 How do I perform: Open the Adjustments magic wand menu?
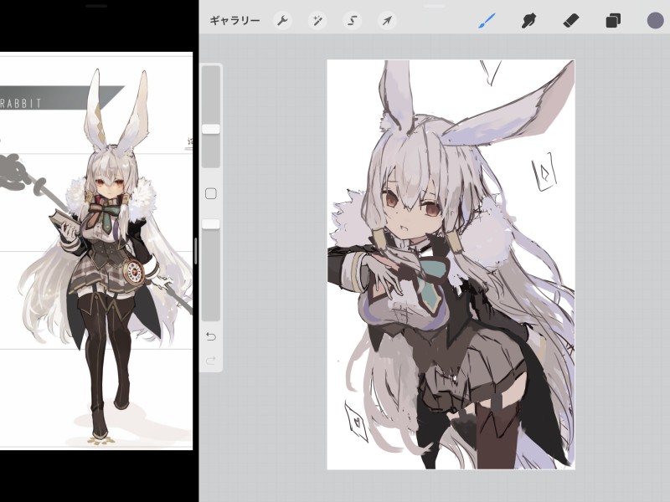pos(317,20)
